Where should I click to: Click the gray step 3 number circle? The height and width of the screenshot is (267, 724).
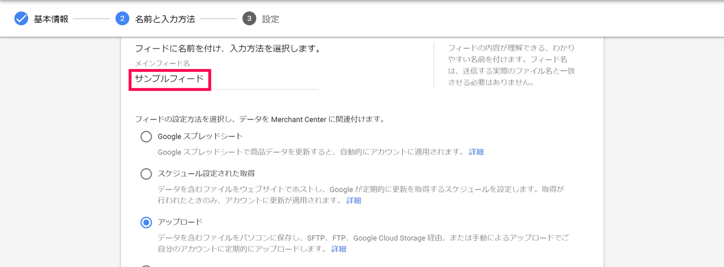click(x=249, y=19)
